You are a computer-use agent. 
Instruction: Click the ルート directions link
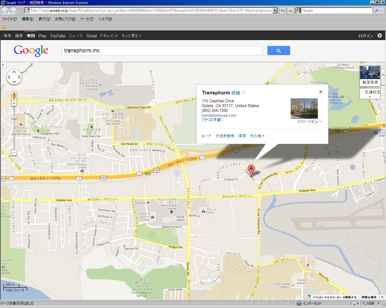pyautogui.click(x=207, y=136)
